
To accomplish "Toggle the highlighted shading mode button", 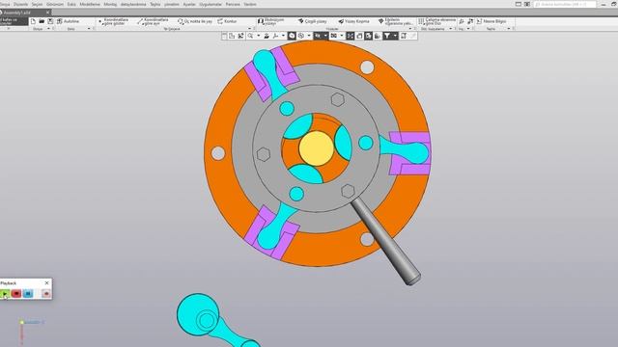I will (292, 36).
